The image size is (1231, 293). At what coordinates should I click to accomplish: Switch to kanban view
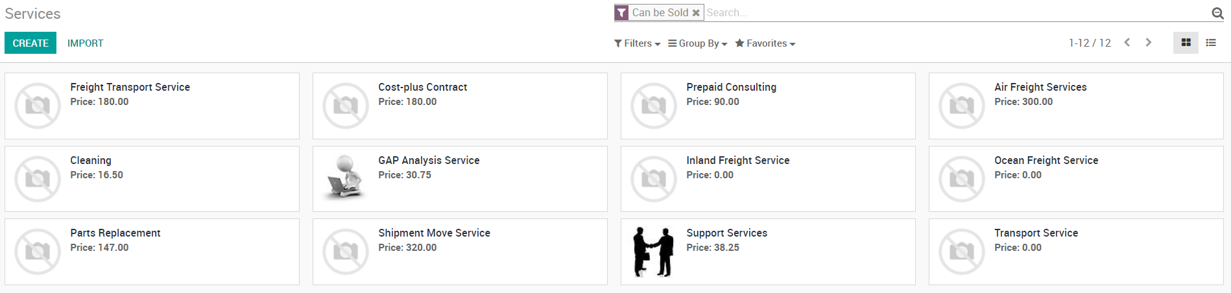1186,43
